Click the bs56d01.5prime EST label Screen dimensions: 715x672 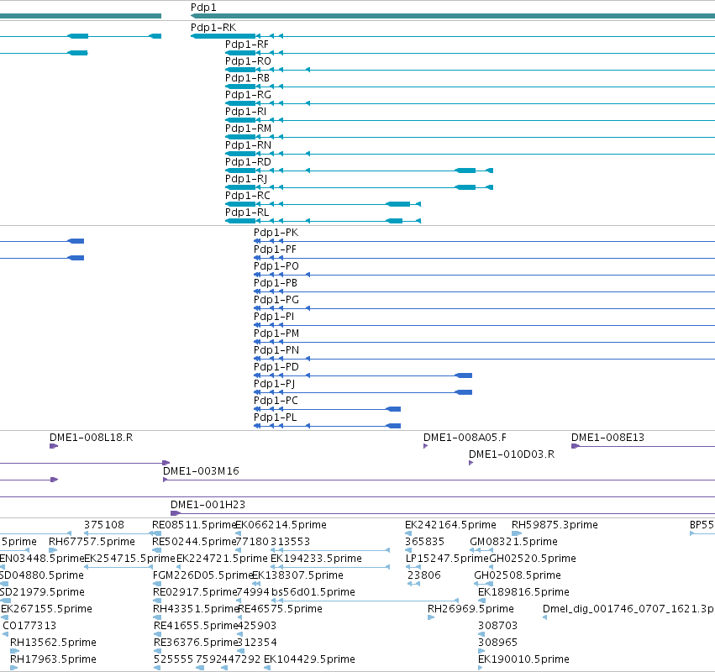(x=313, y=592)
